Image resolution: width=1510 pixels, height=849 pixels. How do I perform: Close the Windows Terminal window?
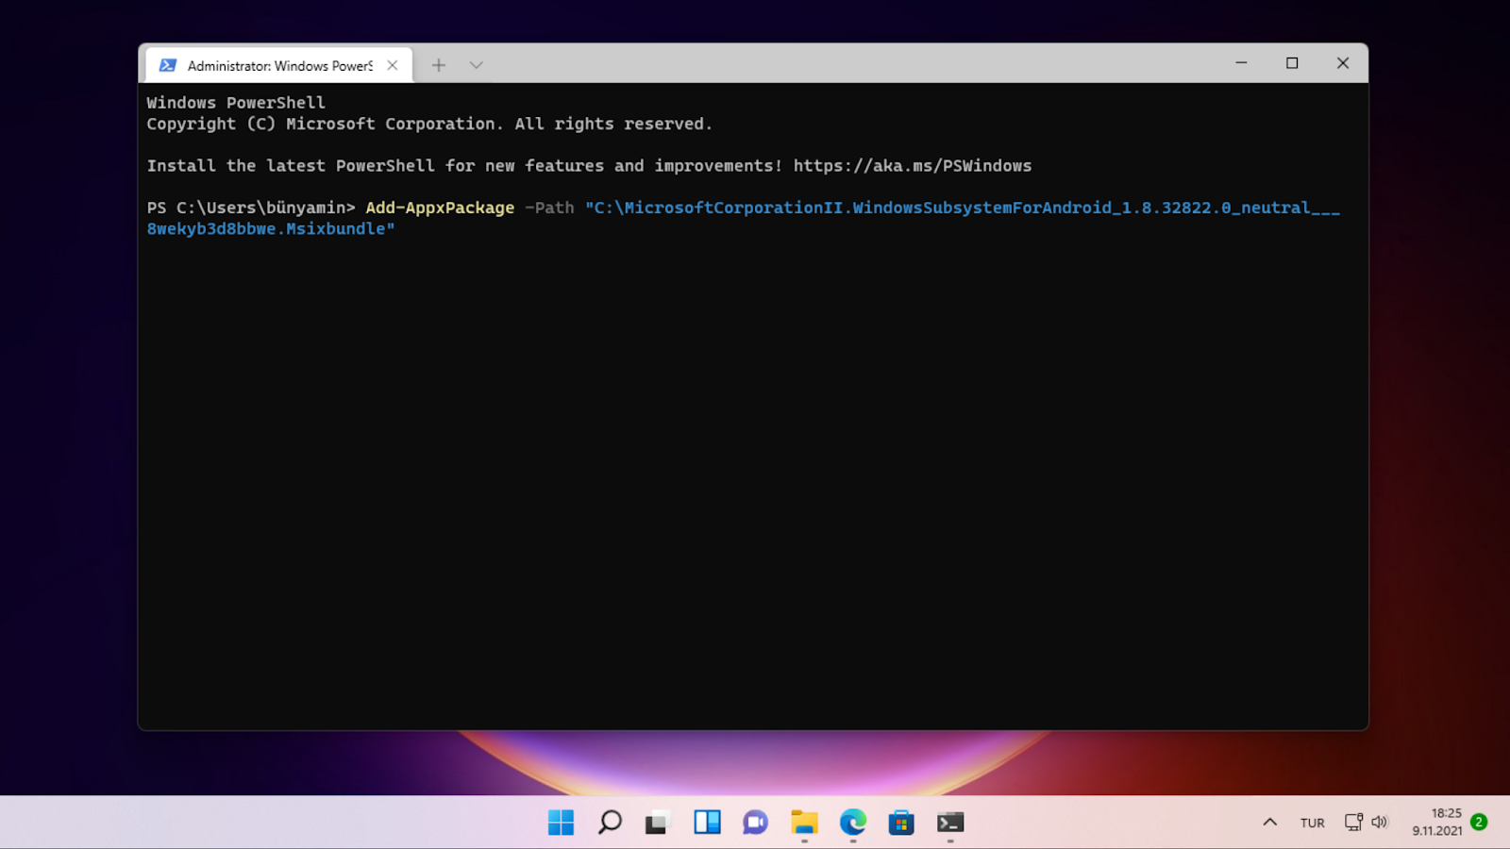pos(1343,63)
